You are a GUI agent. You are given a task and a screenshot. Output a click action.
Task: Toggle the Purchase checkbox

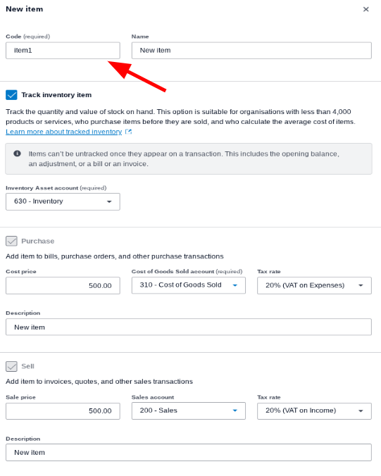coord(11,242)
